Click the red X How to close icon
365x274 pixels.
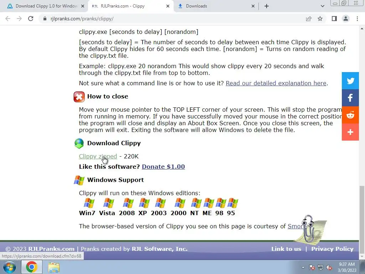(79, 97)
